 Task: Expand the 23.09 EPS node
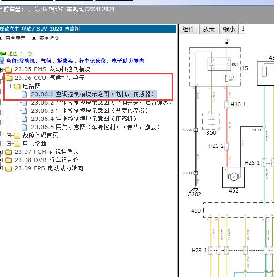click(x=1, y=168)
